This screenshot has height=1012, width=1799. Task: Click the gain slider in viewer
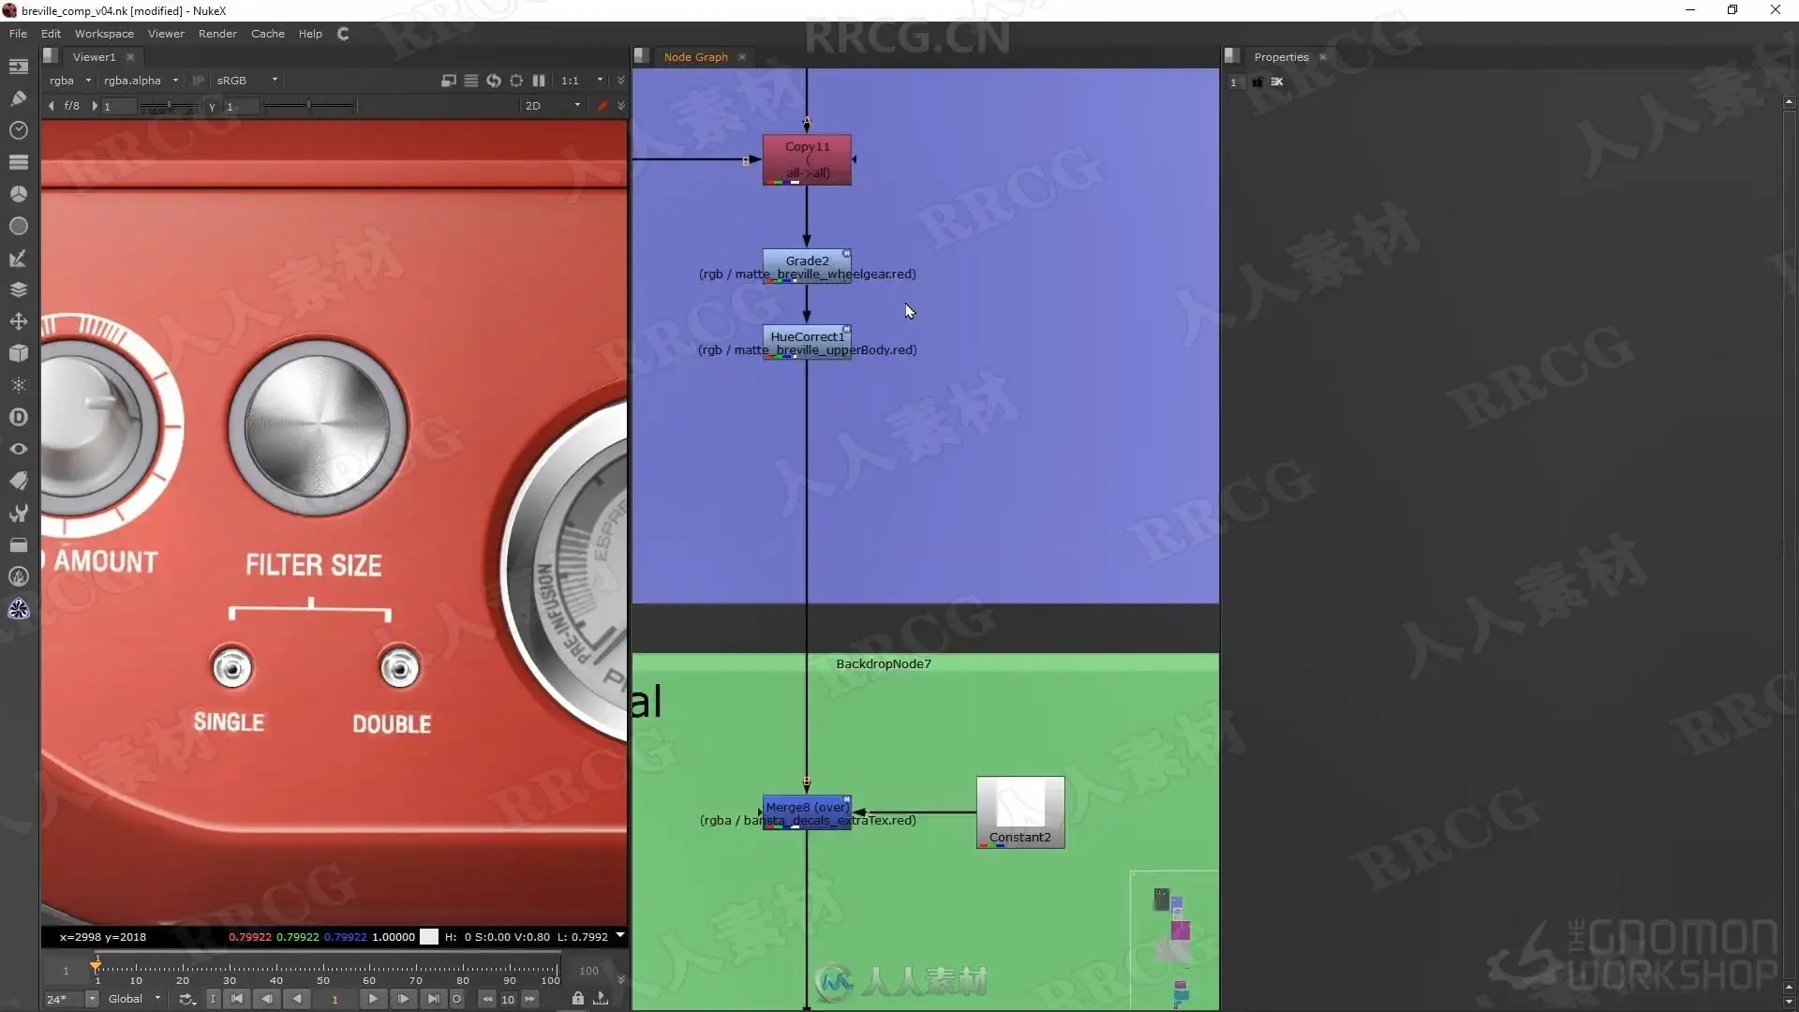click(169, 107)
